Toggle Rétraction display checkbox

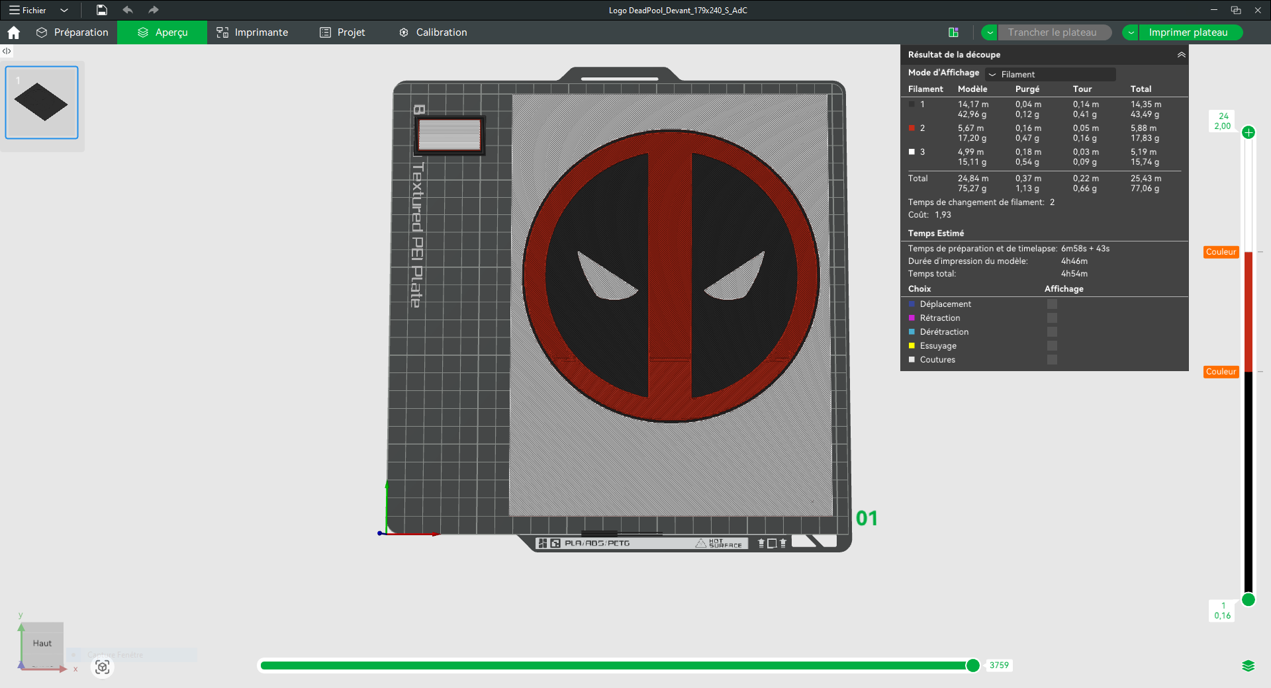click(x=1052, y=318)
